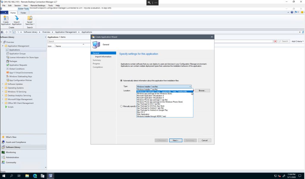The height and width of the screenshot is (179, 305).
Task: Close the Create Application Wizard dialog
Action: click(x=212, y=37)
